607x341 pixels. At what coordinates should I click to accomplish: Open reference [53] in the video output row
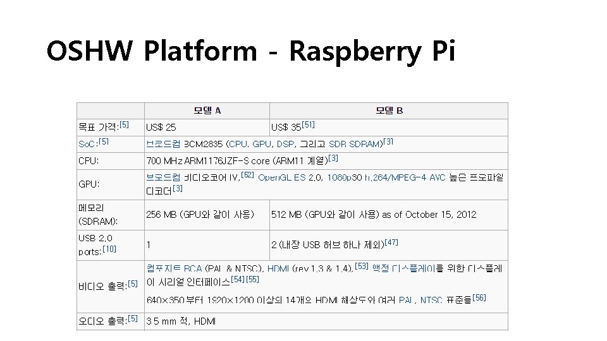pyautogui.click(x=362, y=266)
